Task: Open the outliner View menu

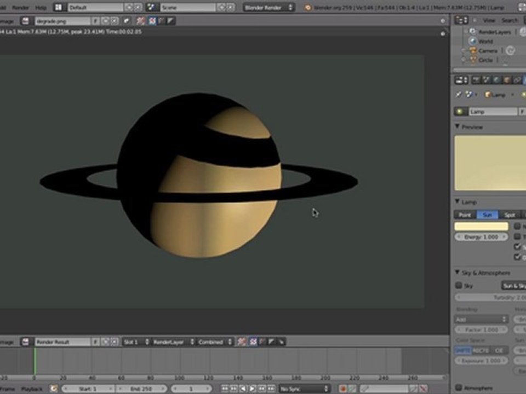Action: [x=489, y=20]
